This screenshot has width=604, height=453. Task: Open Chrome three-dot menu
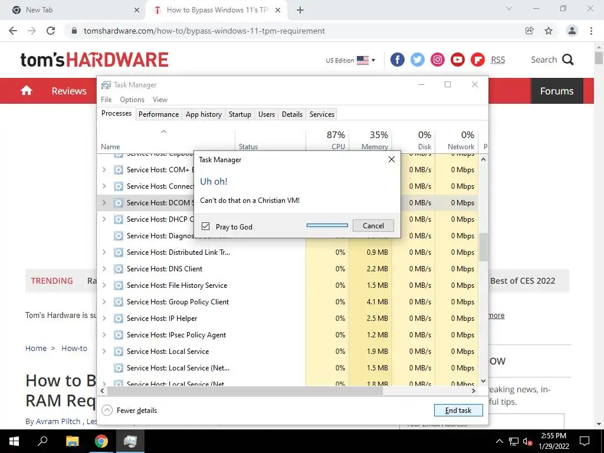(591, 31)
